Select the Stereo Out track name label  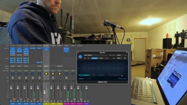click(x=66, y=104)
